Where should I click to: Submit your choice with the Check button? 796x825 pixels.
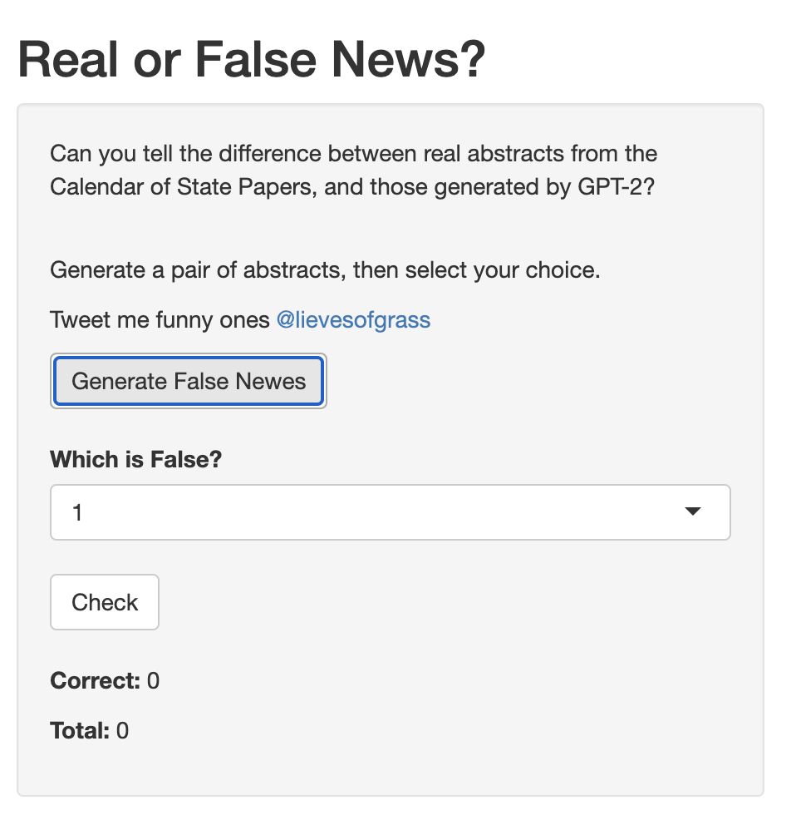[x=105, y=602]
